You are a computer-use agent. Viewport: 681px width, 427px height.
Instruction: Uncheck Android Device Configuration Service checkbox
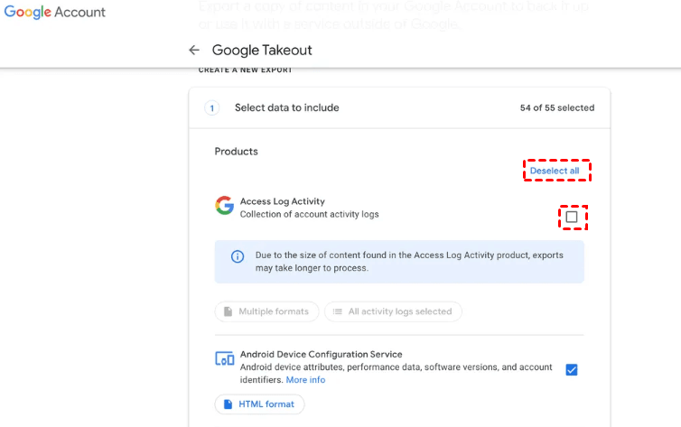tap(571, 369)
